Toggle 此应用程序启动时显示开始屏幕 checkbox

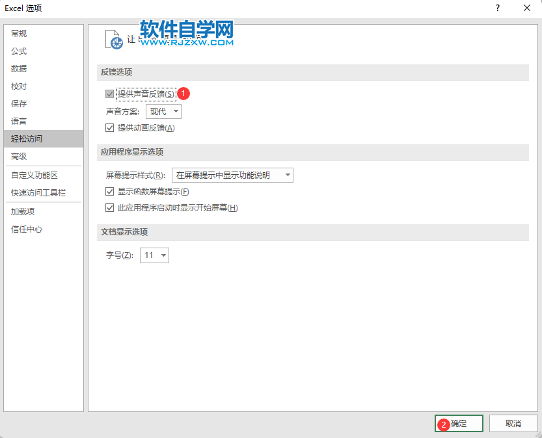pos(109,208)
